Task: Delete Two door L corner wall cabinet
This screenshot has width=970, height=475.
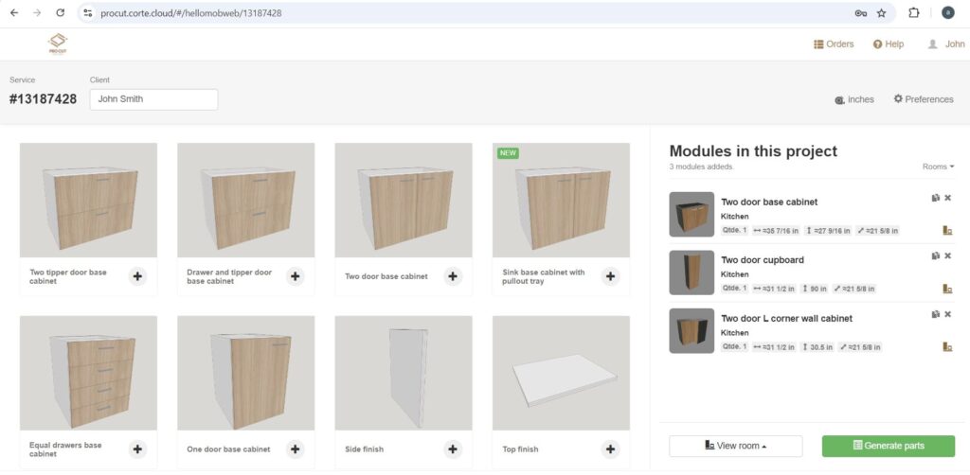Action: pyautogui.click(x=947, y=314)
